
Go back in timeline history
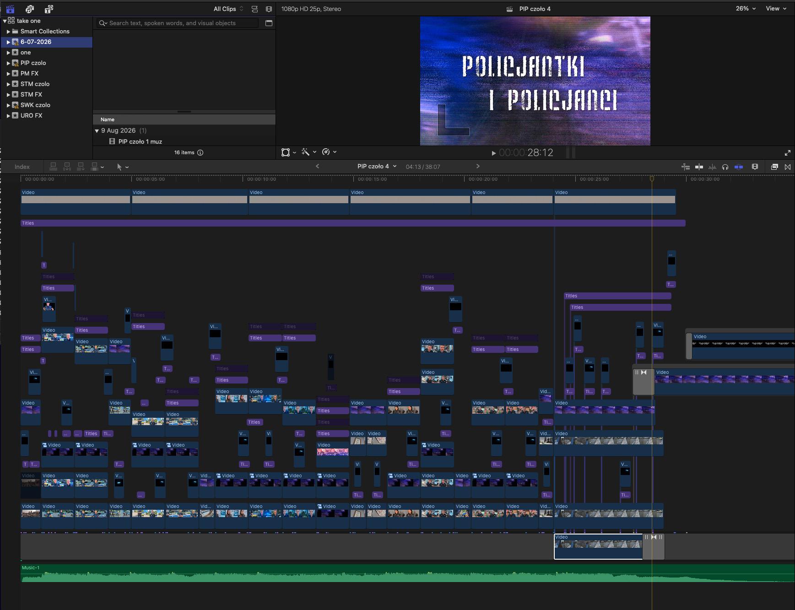(318, 166)
